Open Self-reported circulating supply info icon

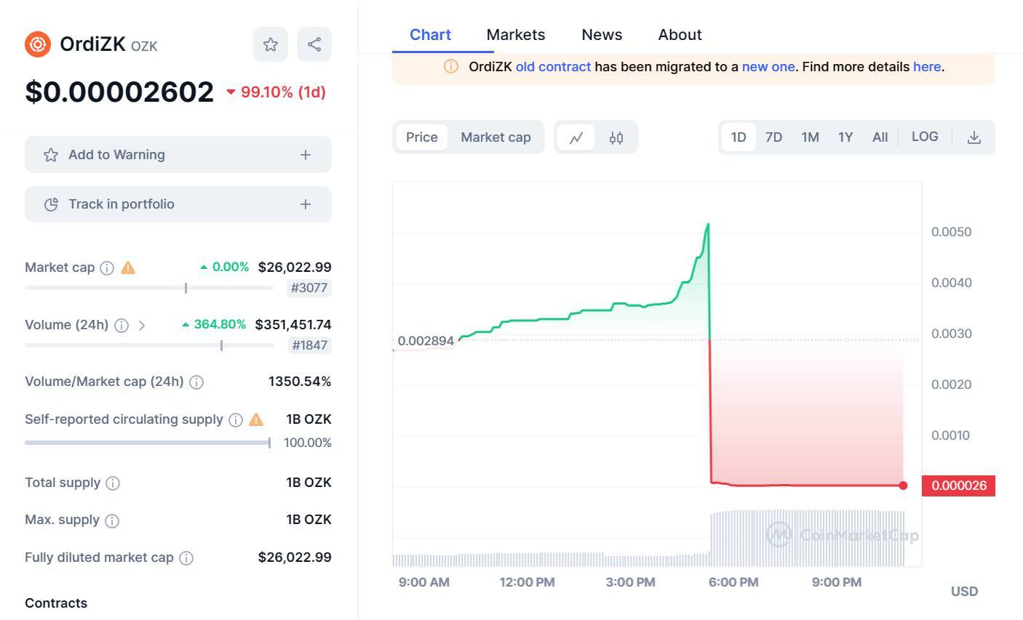click(236, 420)
